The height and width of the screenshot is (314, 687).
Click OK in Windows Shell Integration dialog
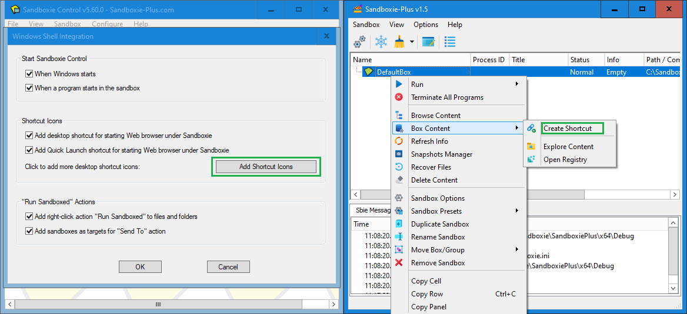tap(140, 267)
